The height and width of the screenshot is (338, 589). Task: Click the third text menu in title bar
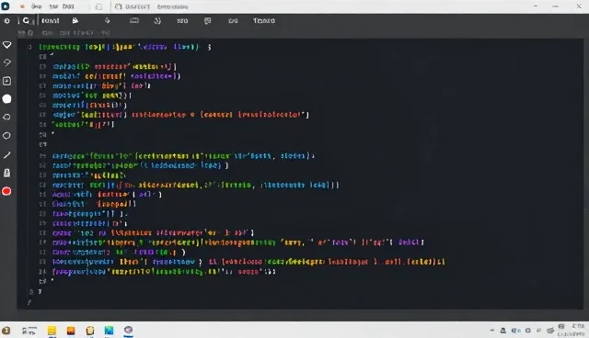tap(68, 6)
